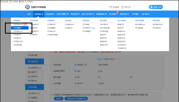Click the 其它转PDF sidebar header

point(34,61)
